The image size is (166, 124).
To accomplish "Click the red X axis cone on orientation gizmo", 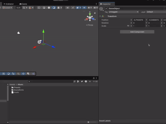I will [87, 19].
